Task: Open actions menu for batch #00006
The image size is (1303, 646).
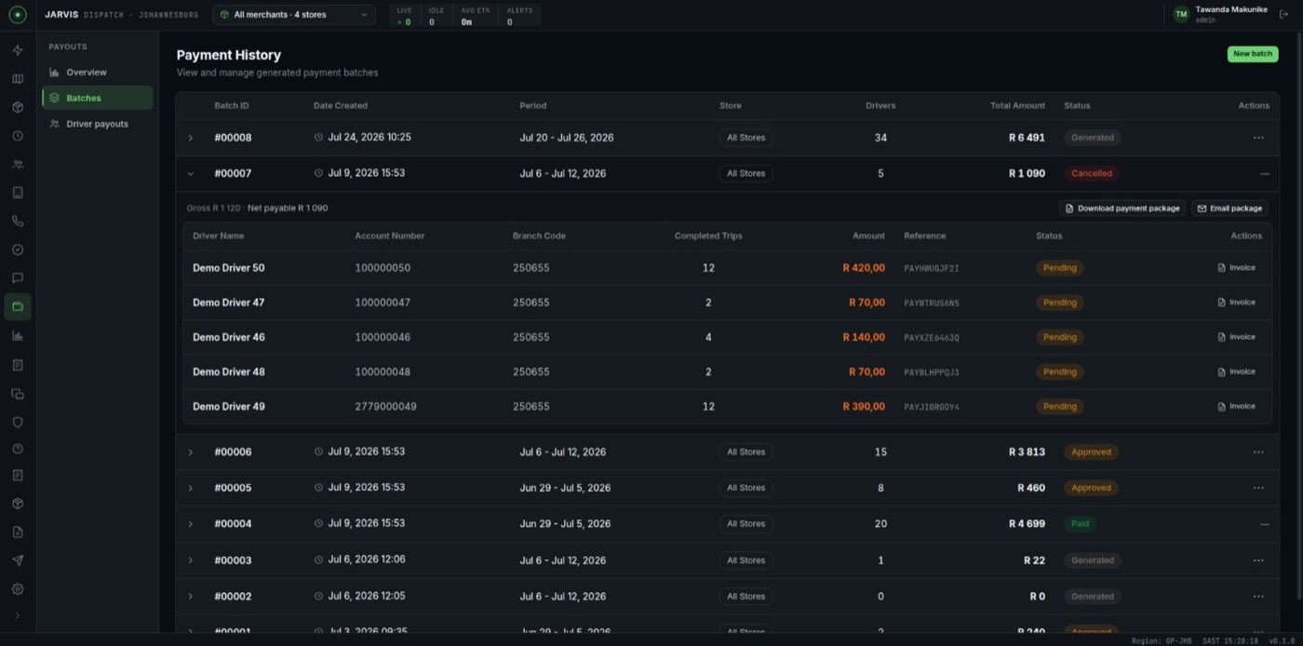Action: point(1258,452)
